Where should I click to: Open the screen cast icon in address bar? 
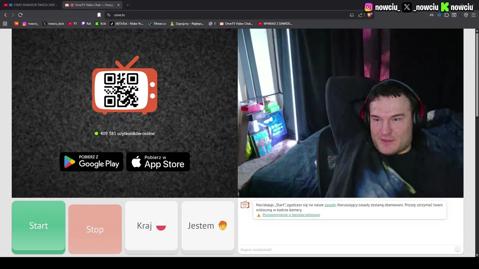point(352,15)
